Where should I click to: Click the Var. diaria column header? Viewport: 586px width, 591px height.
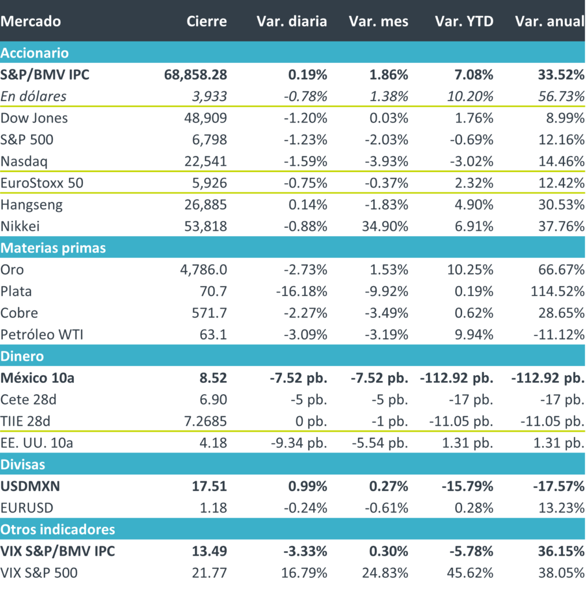click(291, 21)
